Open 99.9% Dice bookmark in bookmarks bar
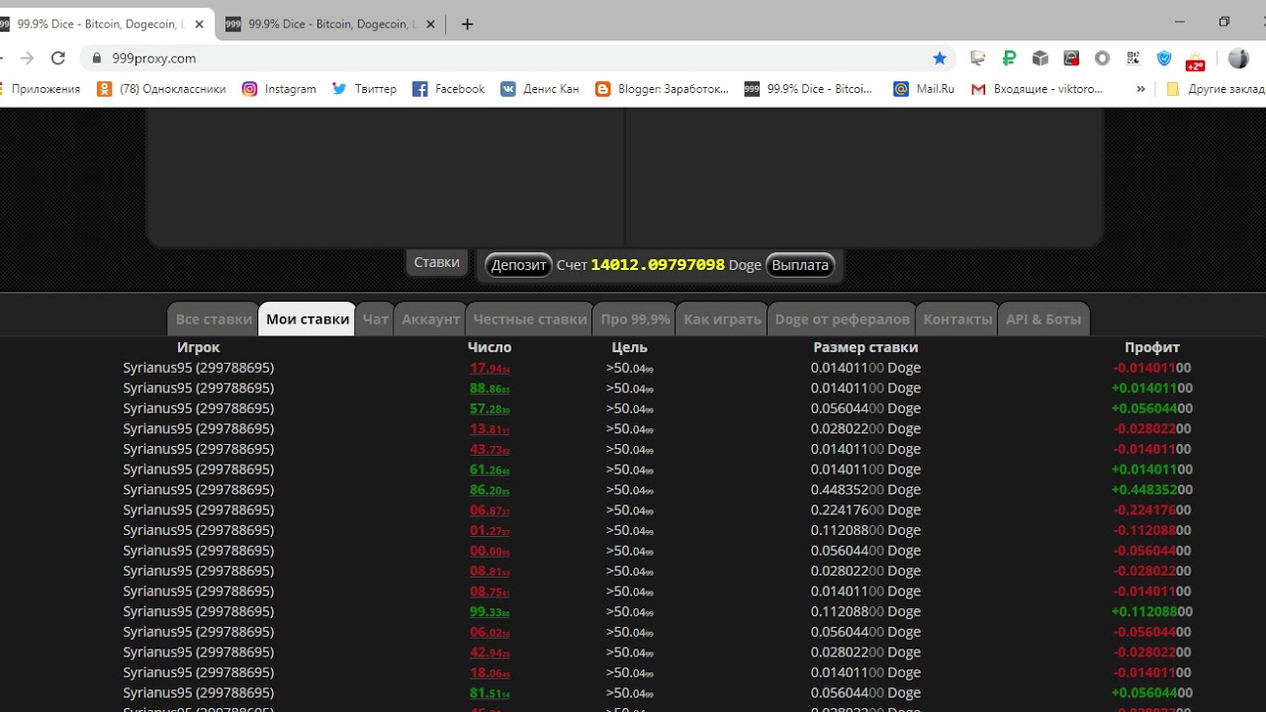 tap(809, 89)
